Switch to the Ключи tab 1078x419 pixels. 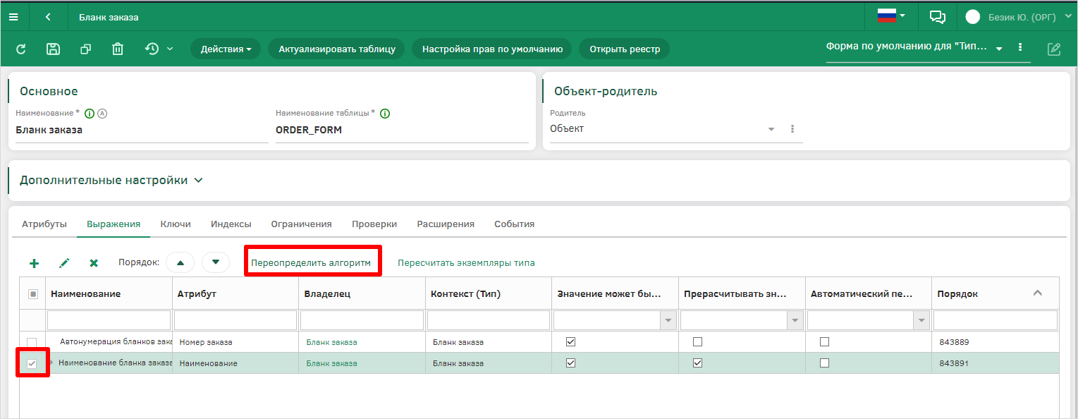pyautogui.click(x=176, y=224)
